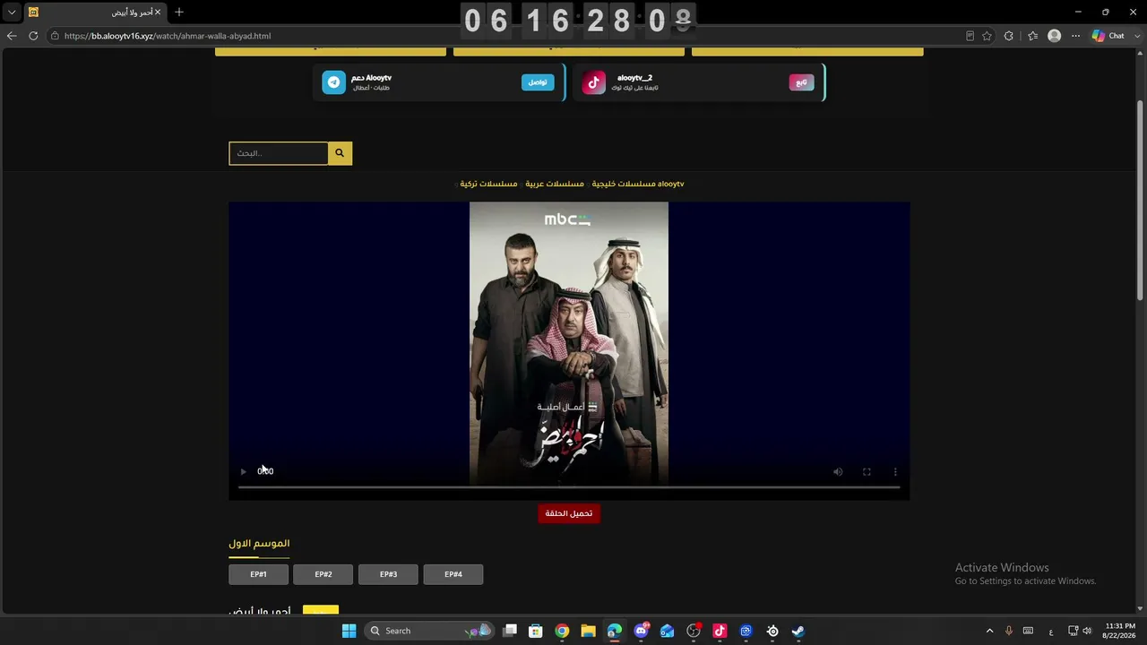Open Steam from the taskbar
The image size is (1147, 645).
[x=798, y=631]
